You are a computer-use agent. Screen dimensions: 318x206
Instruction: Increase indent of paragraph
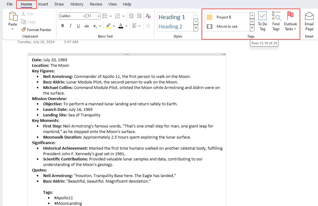139,16
